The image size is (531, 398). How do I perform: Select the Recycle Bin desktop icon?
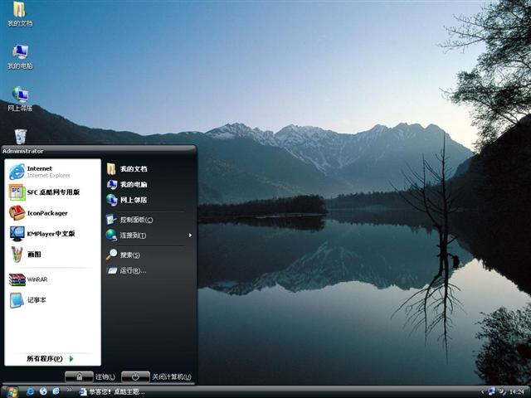click(x=20, y=136)
